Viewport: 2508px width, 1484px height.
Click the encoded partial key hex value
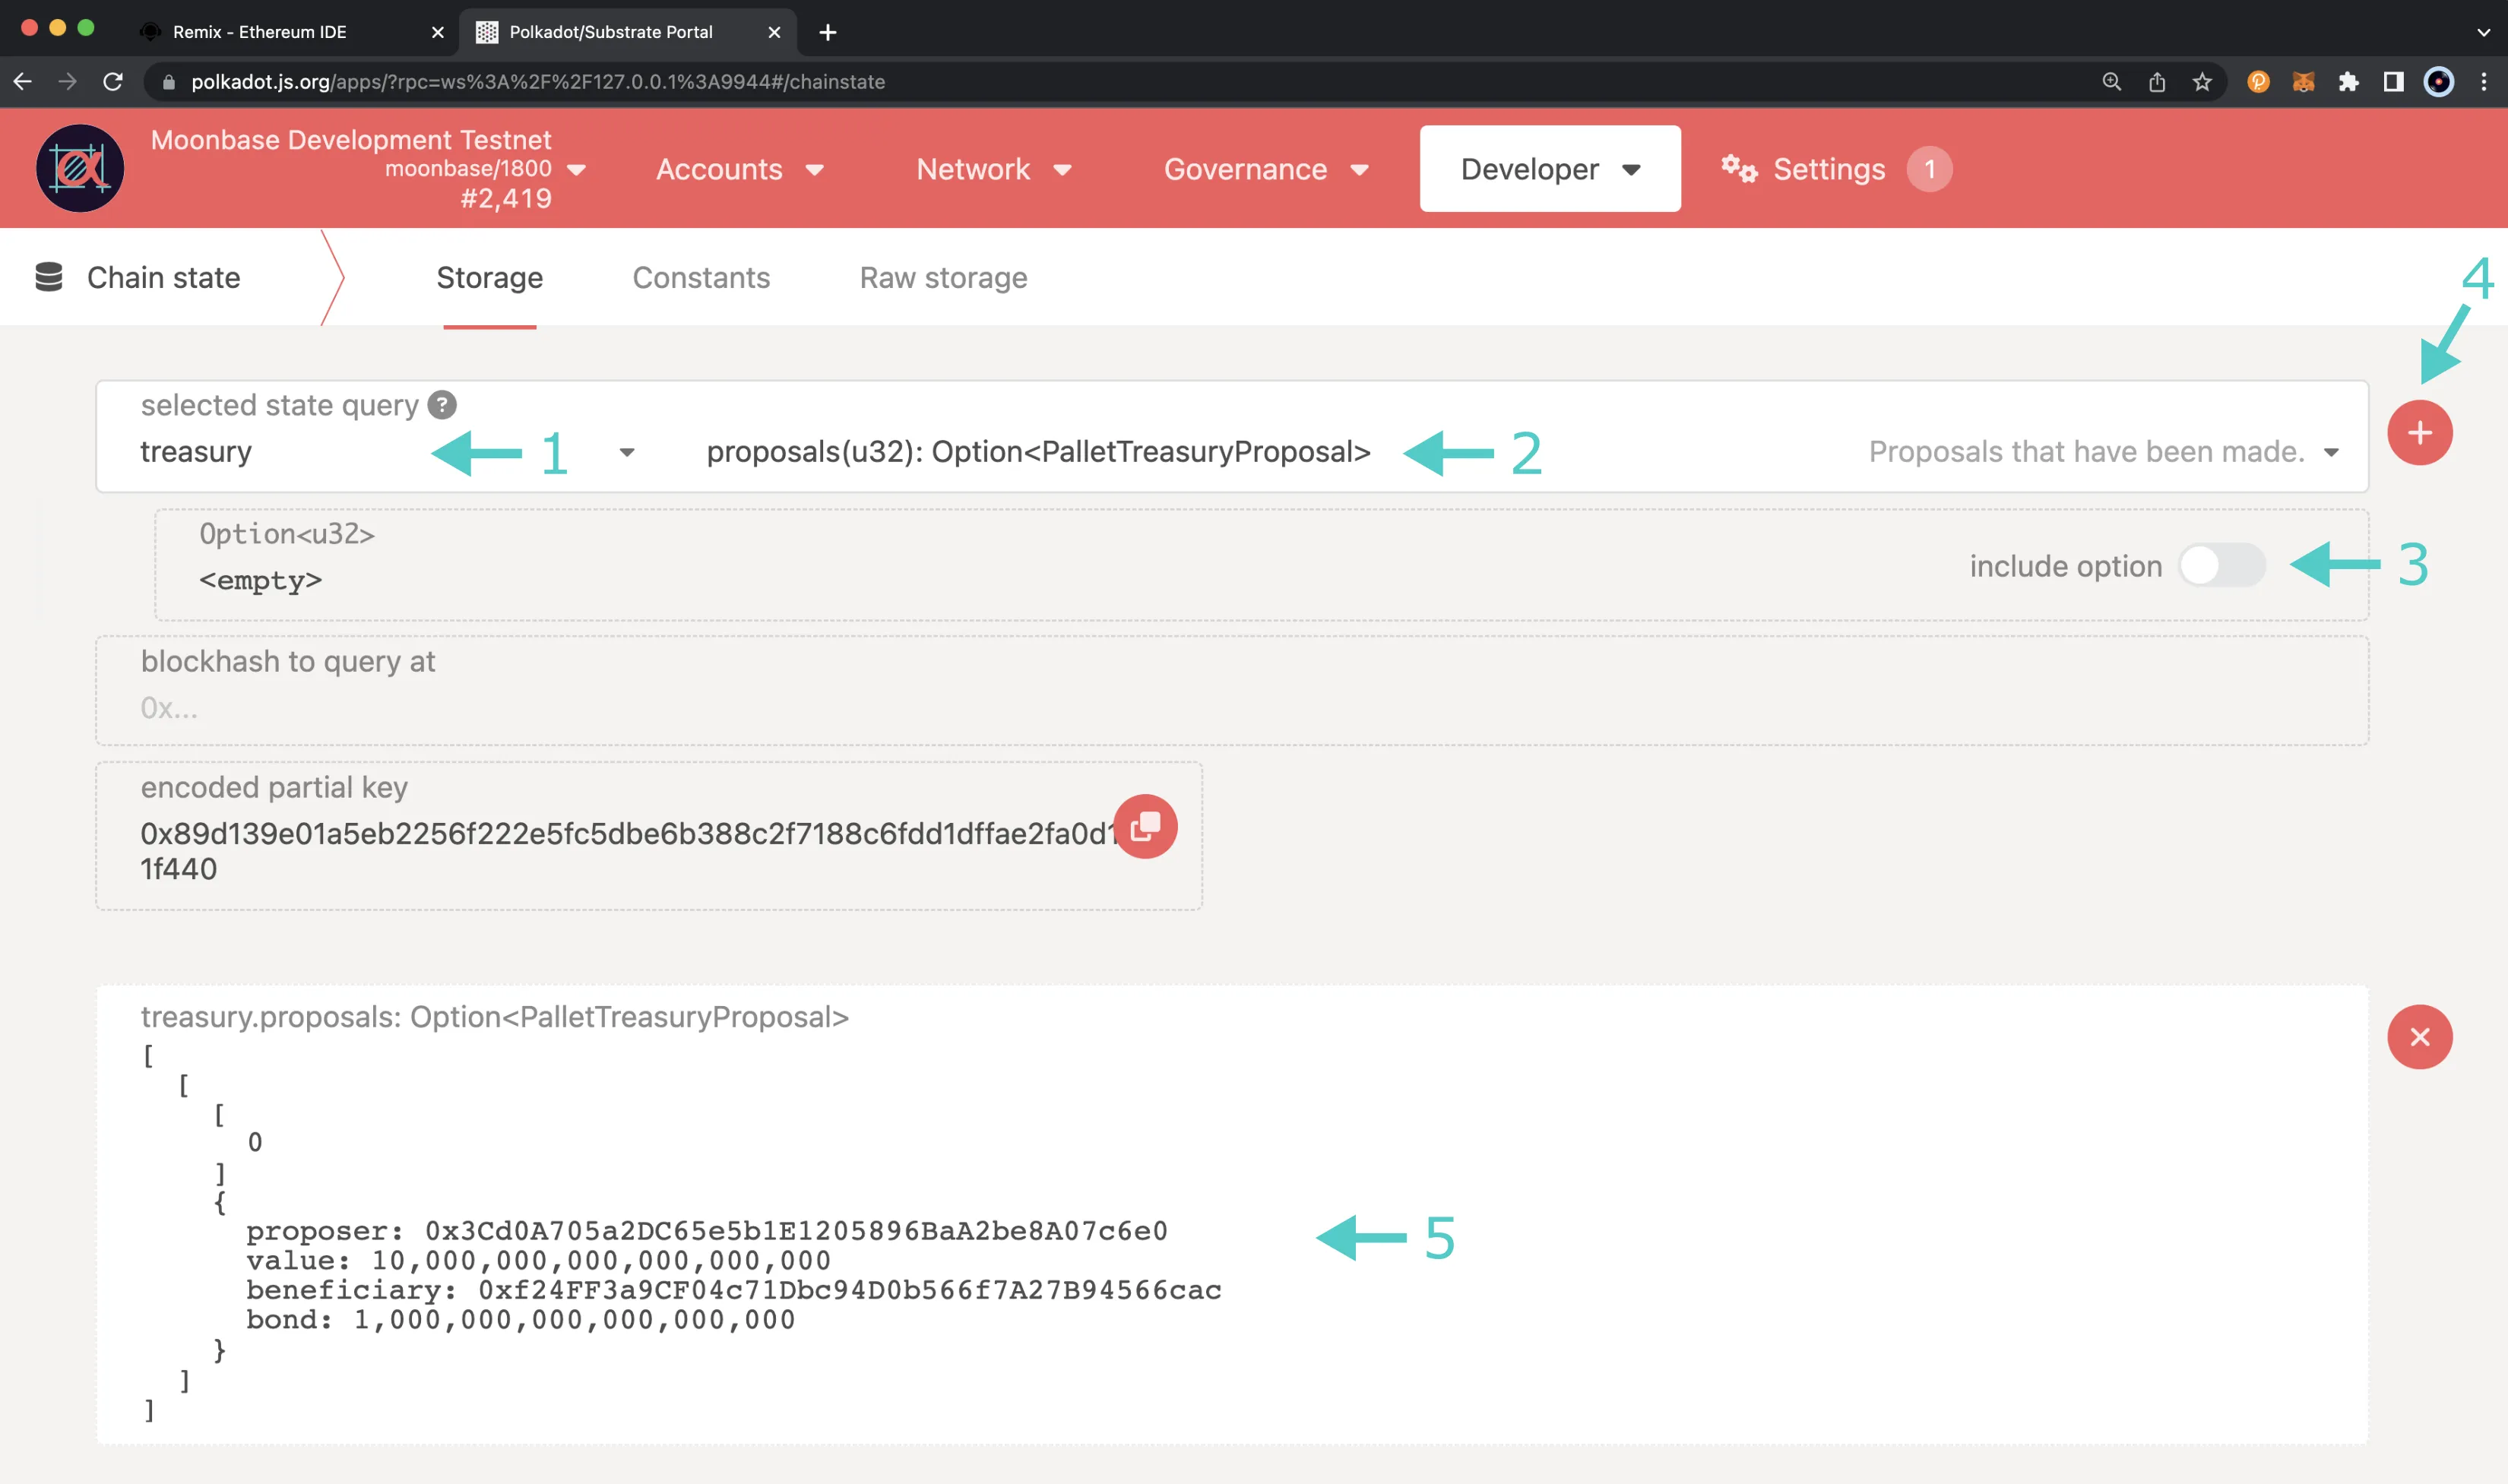coord(628,851)
